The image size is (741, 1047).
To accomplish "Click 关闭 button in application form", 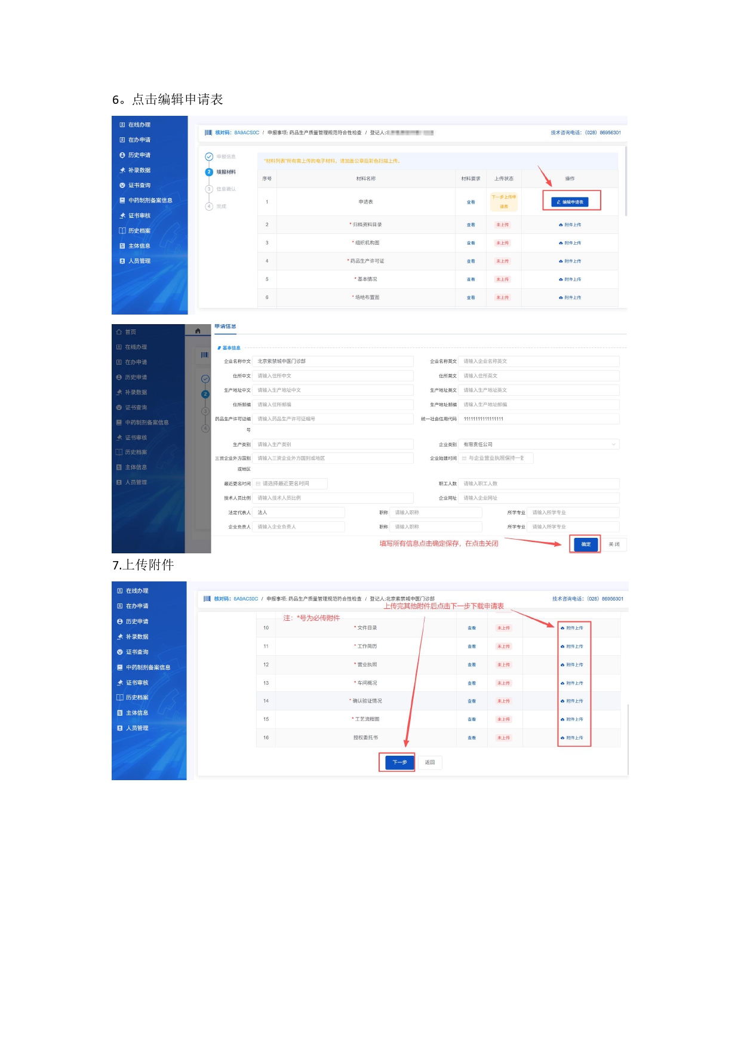I will pos(614,544).
